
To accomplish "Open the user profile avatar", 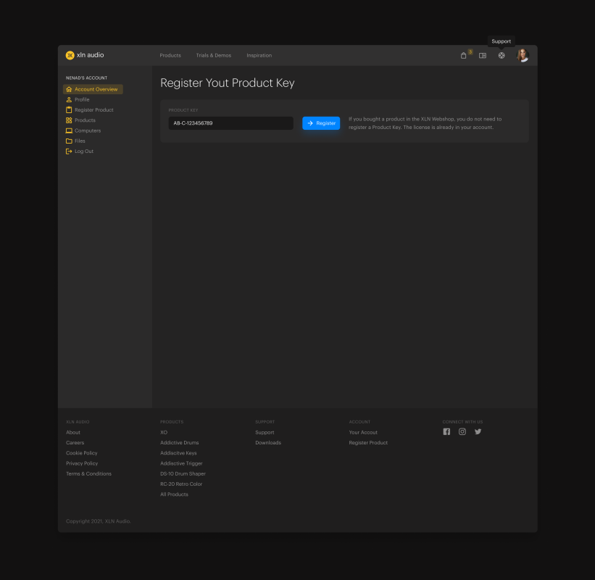I will click(x=522, y=55).
